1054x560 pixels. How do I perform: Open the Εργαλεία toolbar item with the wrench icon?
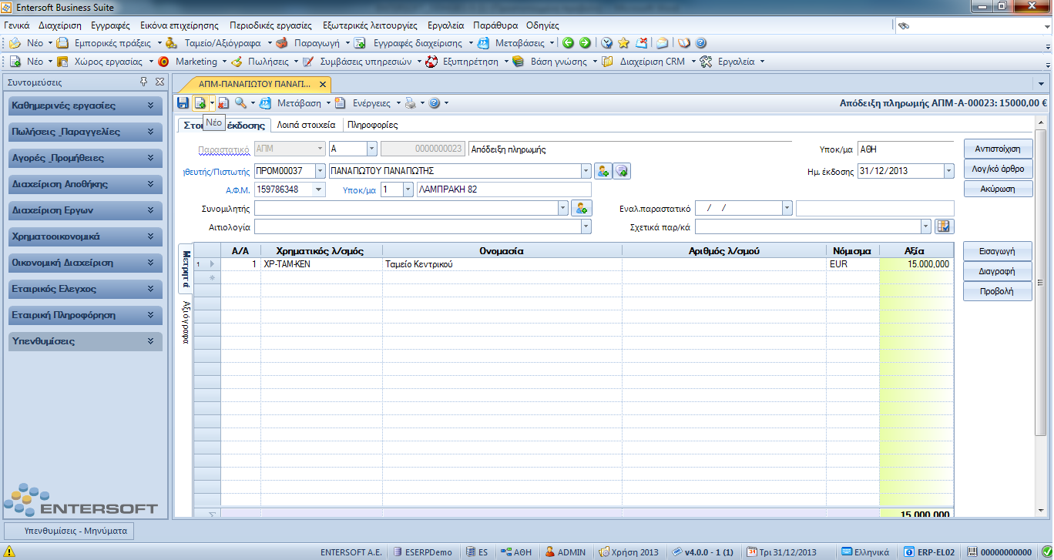pyautogui.click(x=733, y=62)
